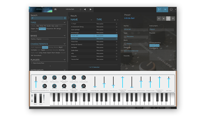The width and height of the screenshot is (208, 117).
Task: Open the NAME column sort dropdown
Action: pos(91,20)
